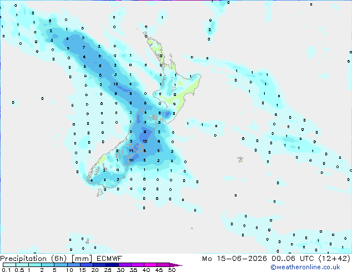Click the 'Precipitation (6h)' title text
The image size is (352, 272).
33,259
